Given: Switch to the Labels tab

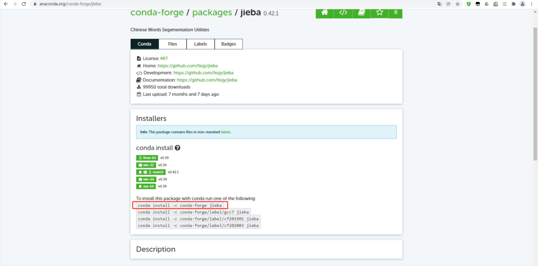Looking at the screenshot, I should [200, 44].
